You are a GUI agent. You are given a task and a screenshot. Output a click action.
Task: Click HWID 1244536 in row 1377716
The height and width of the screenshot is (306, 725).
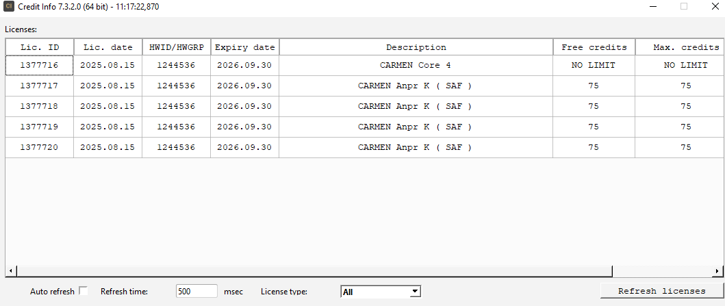176,66
